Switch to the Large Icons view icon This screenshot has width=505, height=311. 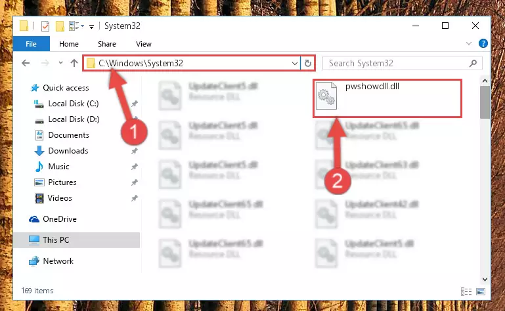481,292
